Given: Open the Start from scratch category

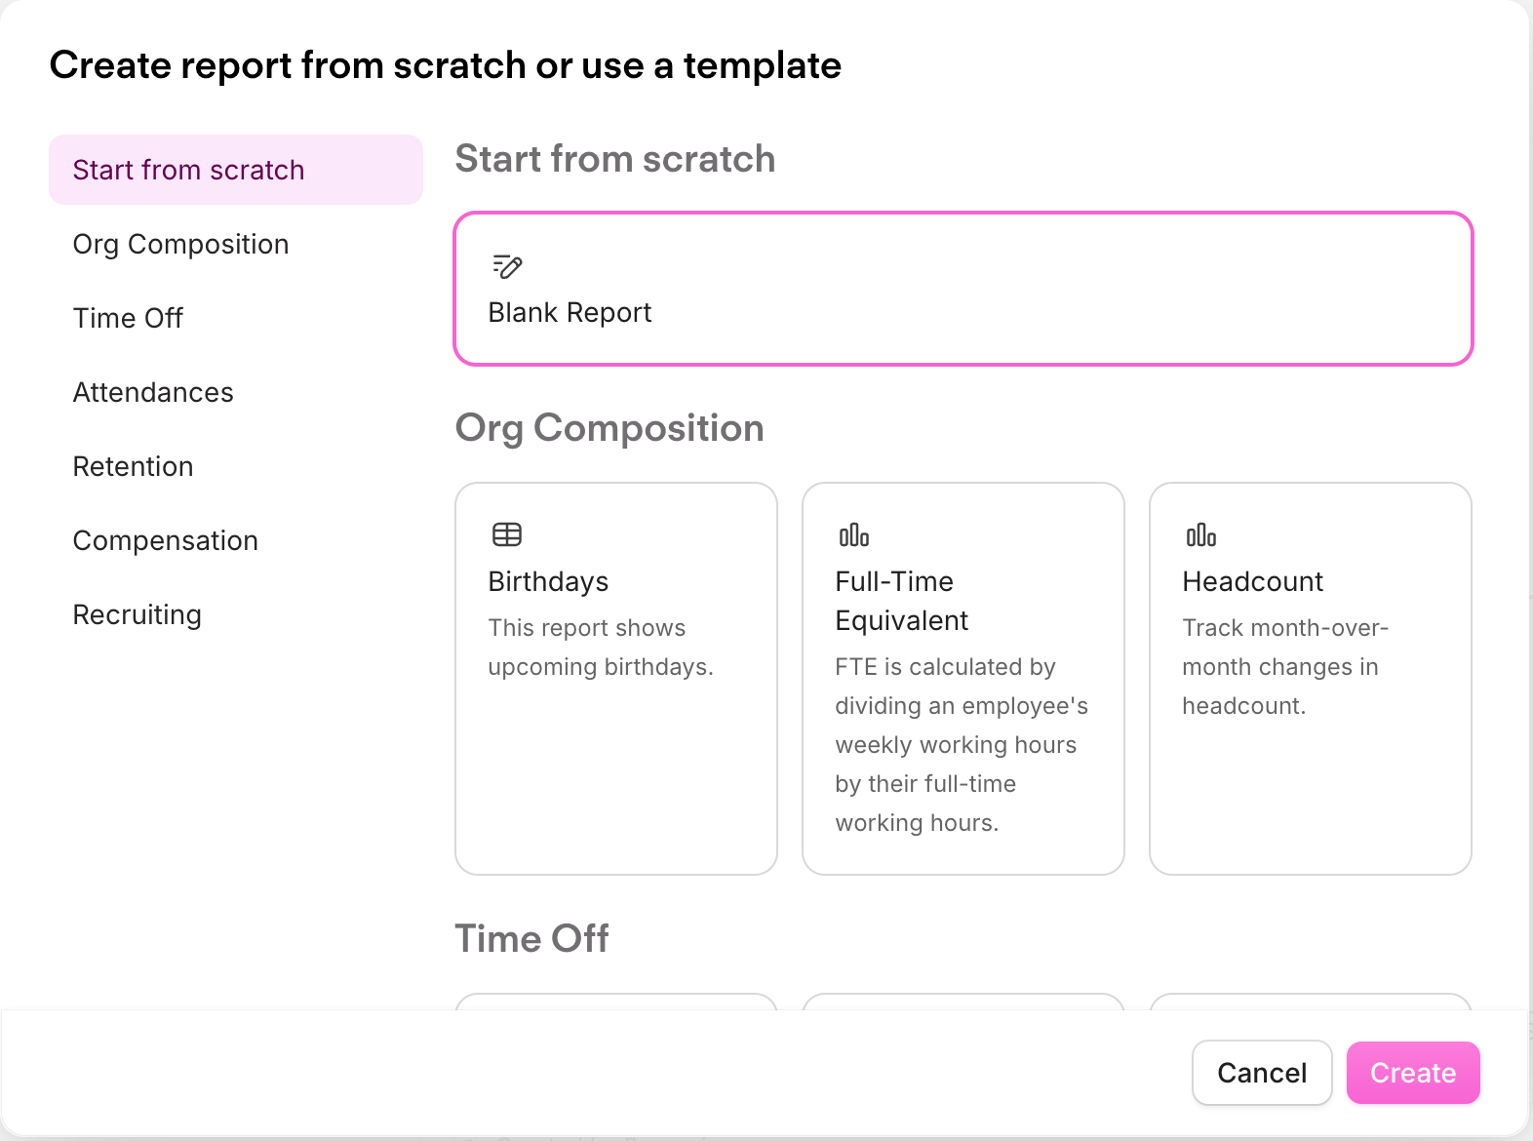Looking at the screenshot, I should point(236,170).
